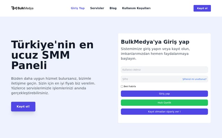Viewport: 222px width, 138px height.
Task: Click the green Hızlı Üyelik button
Action: click(x=164, y=103)
